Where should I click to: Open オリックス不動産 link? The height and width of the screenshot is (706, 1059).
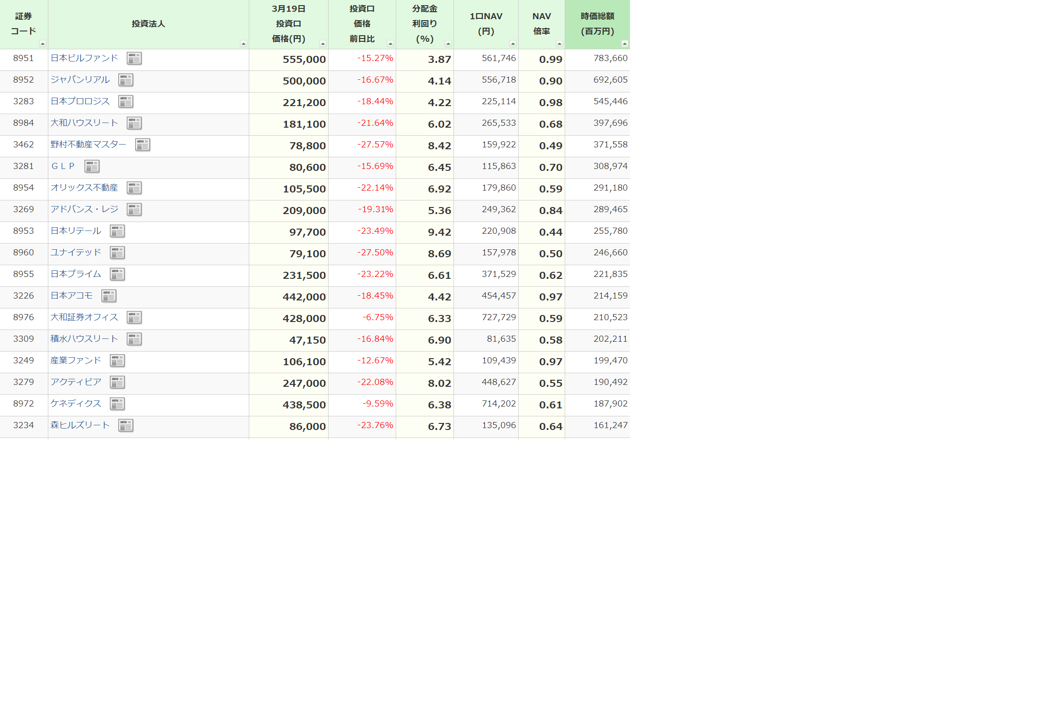tap(84, 188)
